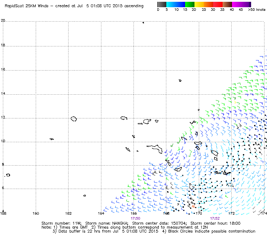Click the orange 25-30 knots color segment
Screen dimensions: 267x234
click(209, 4)
